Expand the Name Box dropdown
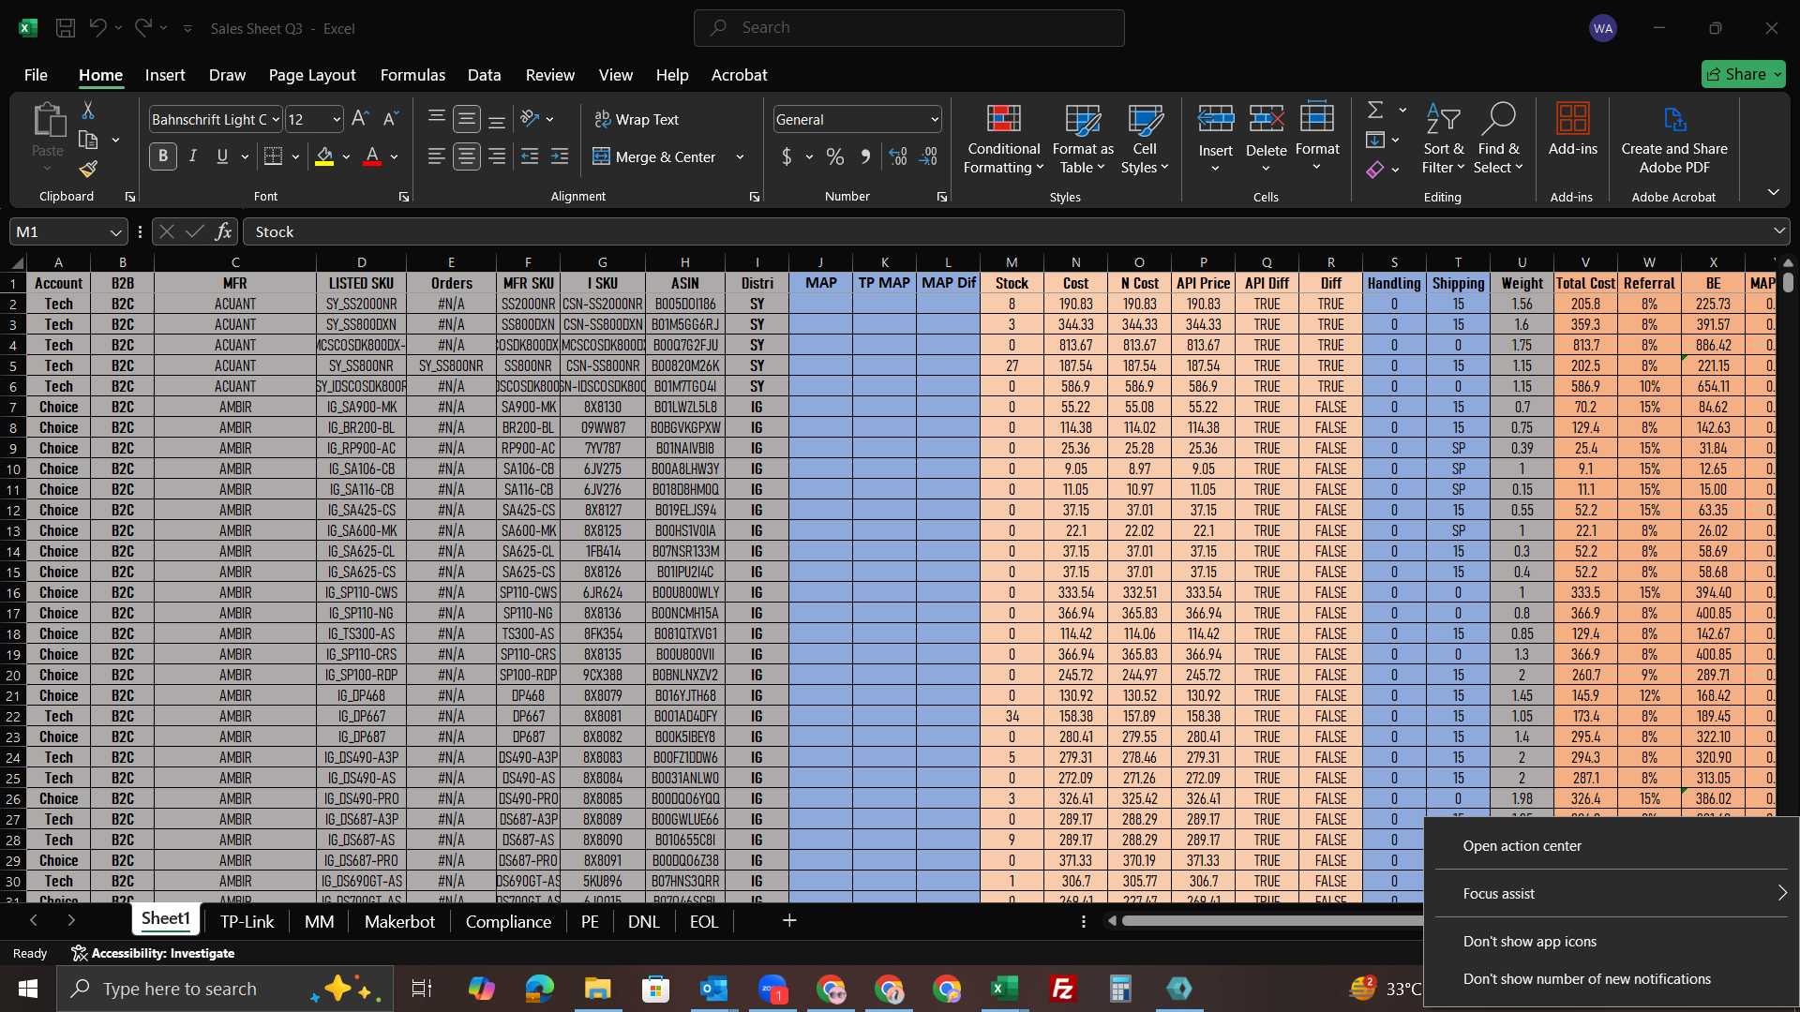 tap(115, 231)
